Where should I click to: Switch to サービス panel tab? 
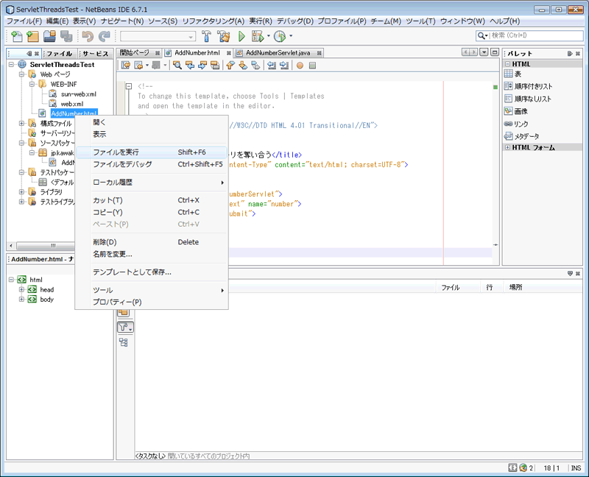click(96, 54)
